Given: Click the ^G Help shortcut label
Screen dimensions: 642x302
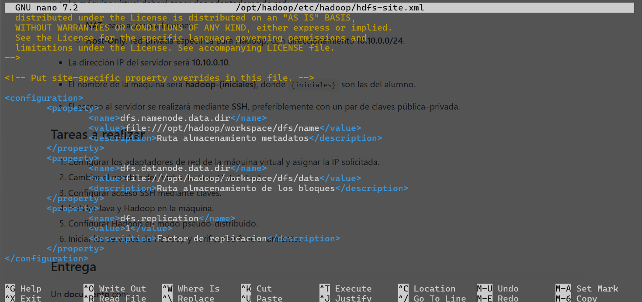Looking at the screenshot, I should [23, 288].
